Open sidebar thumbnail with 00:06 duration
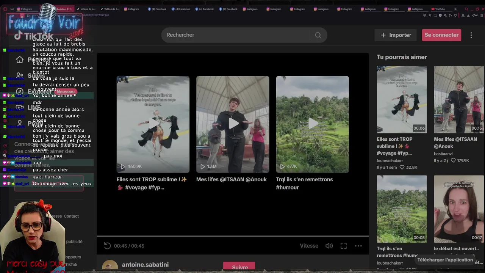Viewport: 485px width, 273px height. [402, 99]
